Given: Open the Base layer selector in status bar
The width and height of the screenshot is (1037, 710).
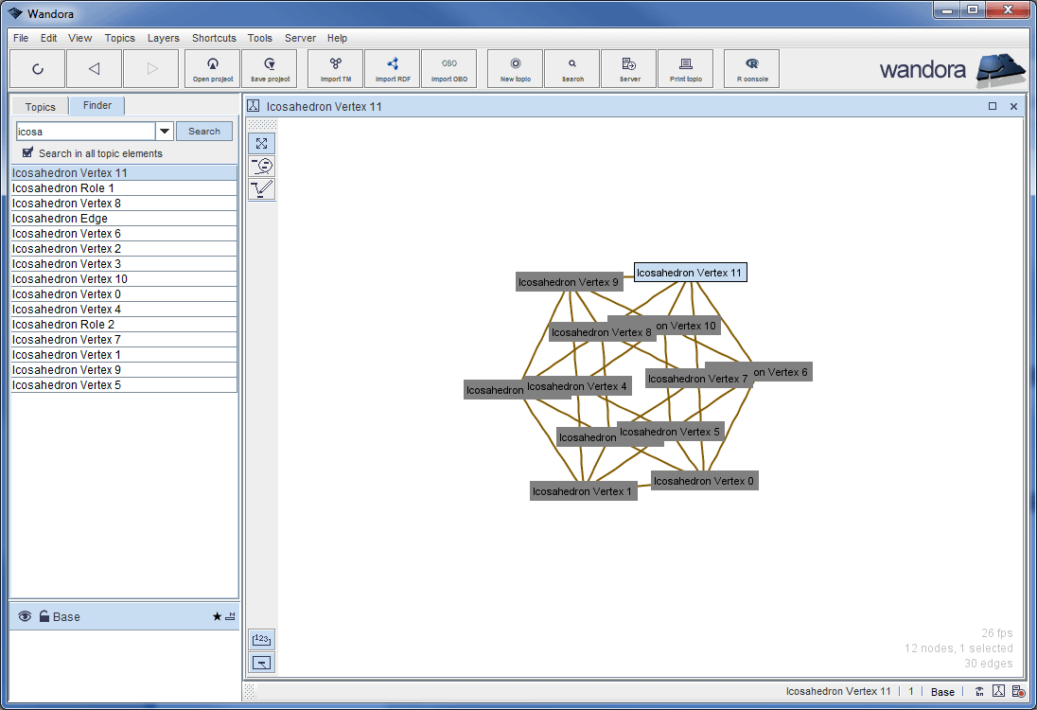Looking at the screenshot, I should pos(942,692).
